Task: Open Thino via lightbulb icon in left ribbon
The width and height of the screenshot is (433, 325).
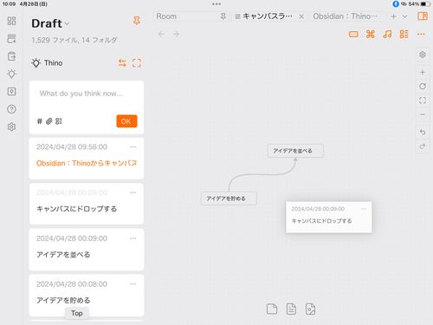Action: coord(11,74)
